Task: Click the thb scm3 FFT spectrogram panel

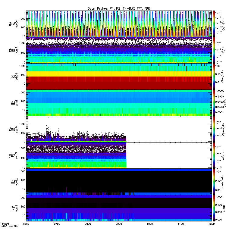Action: (x=119, y=50)
